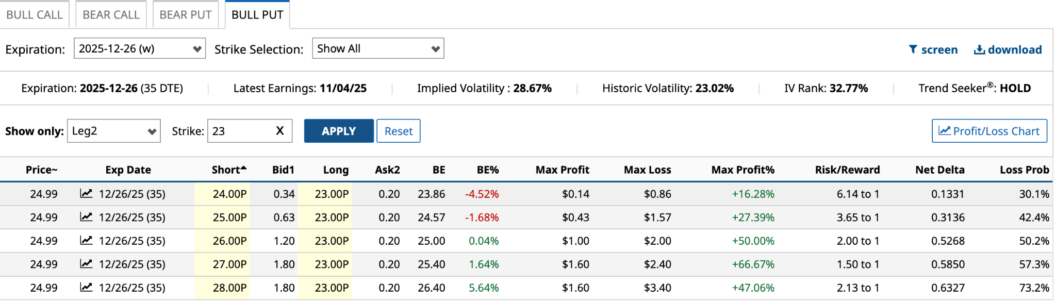Click the chart icon in the 27.00P row
Viewport: 1056px width, 302px height.
pos(86,264)
